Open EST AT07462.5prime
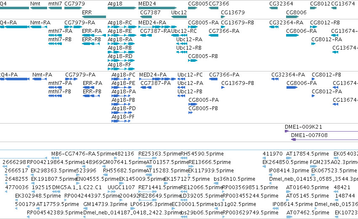Screen dimensions: 358x219 click(x=289, y=217)
